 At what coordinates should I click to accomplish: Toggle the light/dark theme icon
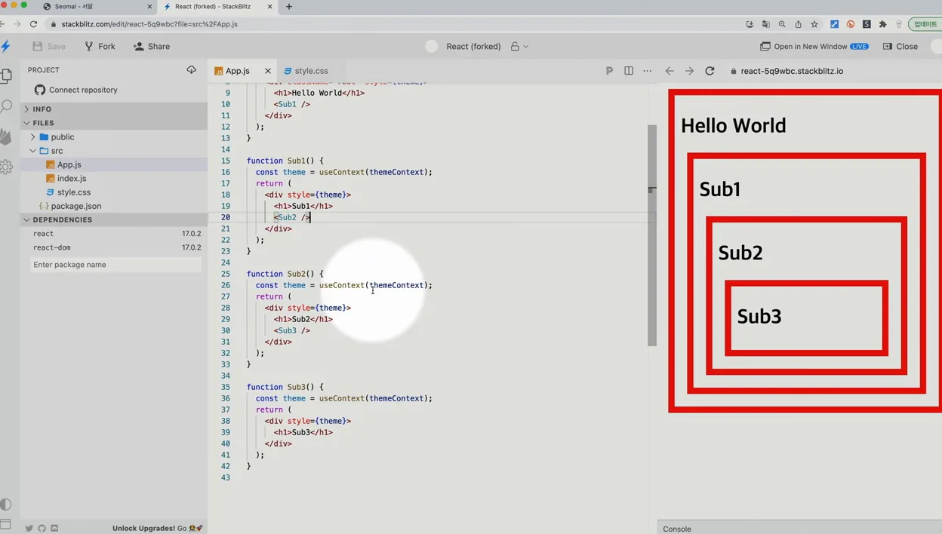pos(6,505)
